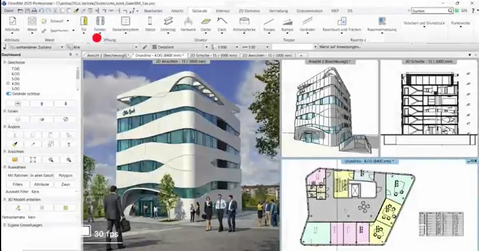Select the 6.OG floor radio
The width and height of the screenshot is (479, 251).
coord(8,74)
